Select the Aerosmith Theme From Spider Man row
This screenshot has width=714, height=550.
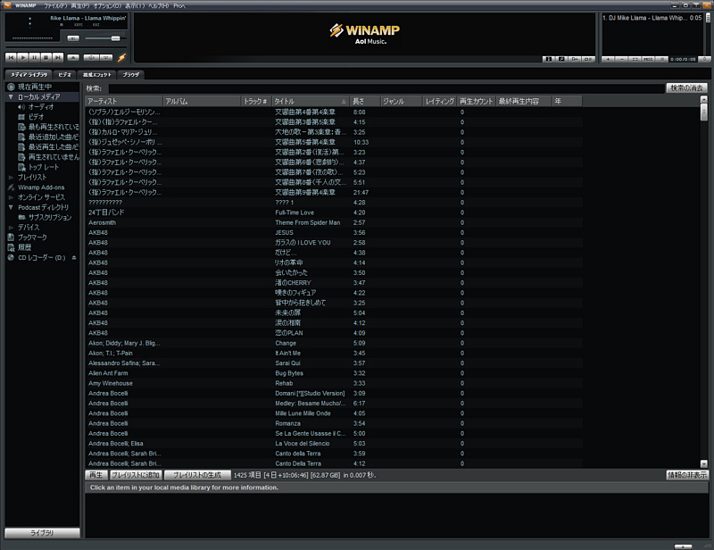(x=334, y=222)
